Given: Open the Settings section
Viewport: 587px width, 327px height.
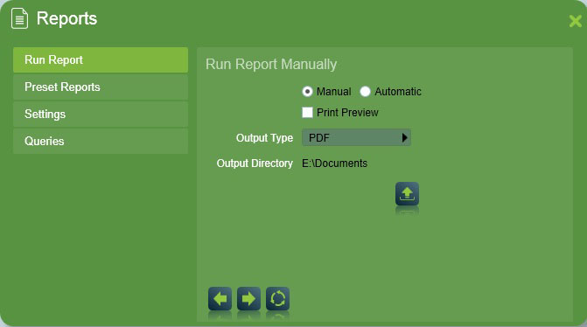Looking at the screenshot, I should tap(101, 115).
